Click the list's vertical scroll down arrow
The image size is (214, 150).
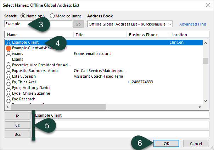tap(205, 101)
